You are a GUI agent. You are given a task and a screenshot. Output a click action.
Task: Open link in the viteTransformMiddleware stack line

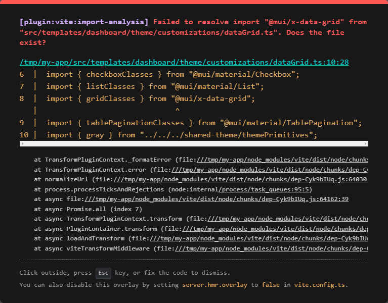272,248
